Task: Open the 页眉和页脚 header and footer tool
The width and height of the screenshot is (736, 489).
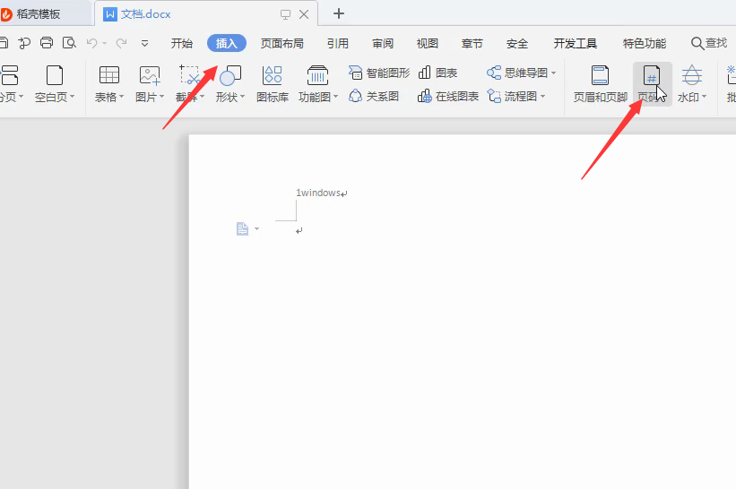Action: click(x=600, y=84)
